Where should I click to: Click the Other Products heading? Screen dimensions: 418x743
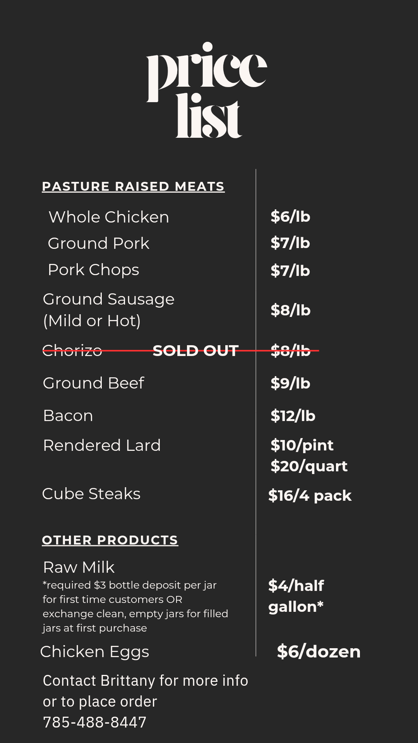(110, 540)
